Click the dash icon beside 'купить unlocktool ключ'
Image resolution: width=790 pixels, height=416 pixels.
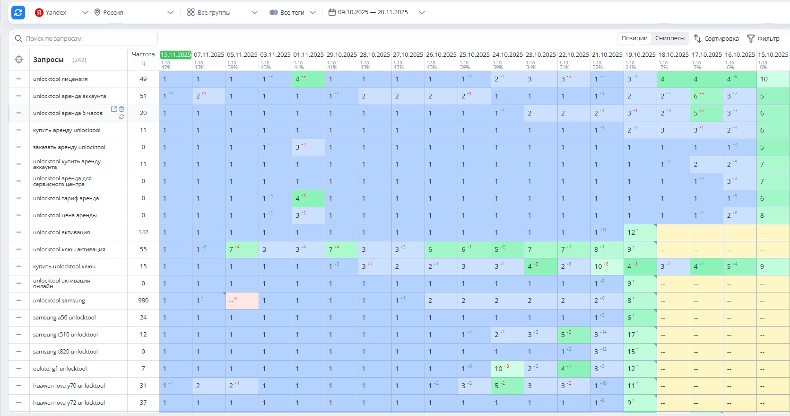[x=19, y=266]
